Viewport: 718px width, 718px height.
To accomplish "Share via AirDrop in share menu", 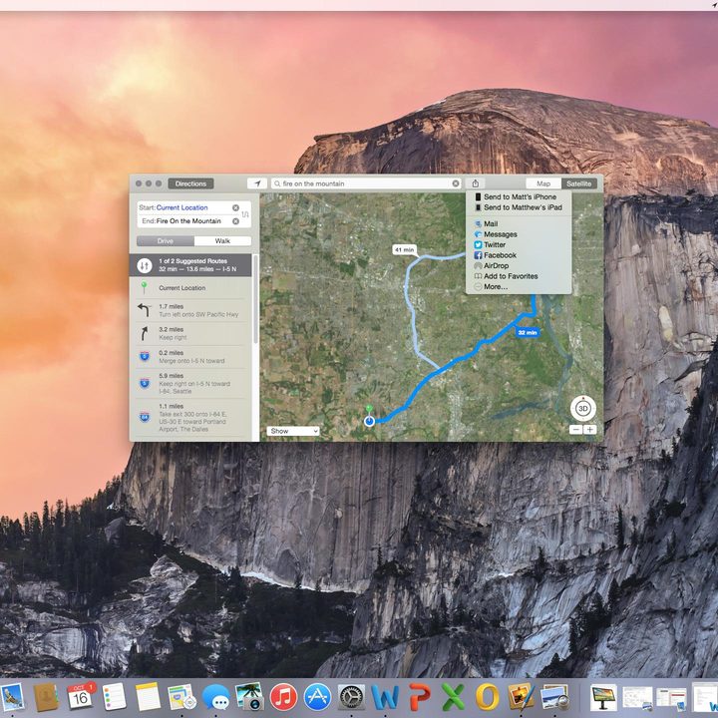I will tap(519, 266).
